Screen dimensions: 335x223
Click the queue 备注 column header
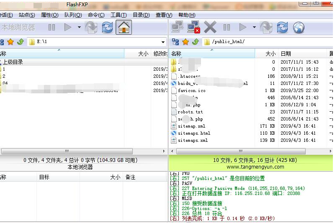pos(144,177)
